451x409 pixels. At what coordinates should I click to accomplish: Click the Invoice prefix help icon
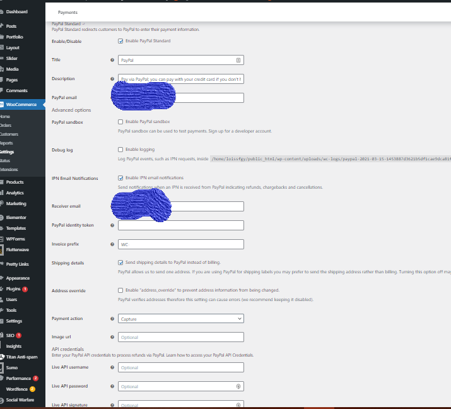coord(112,244)
